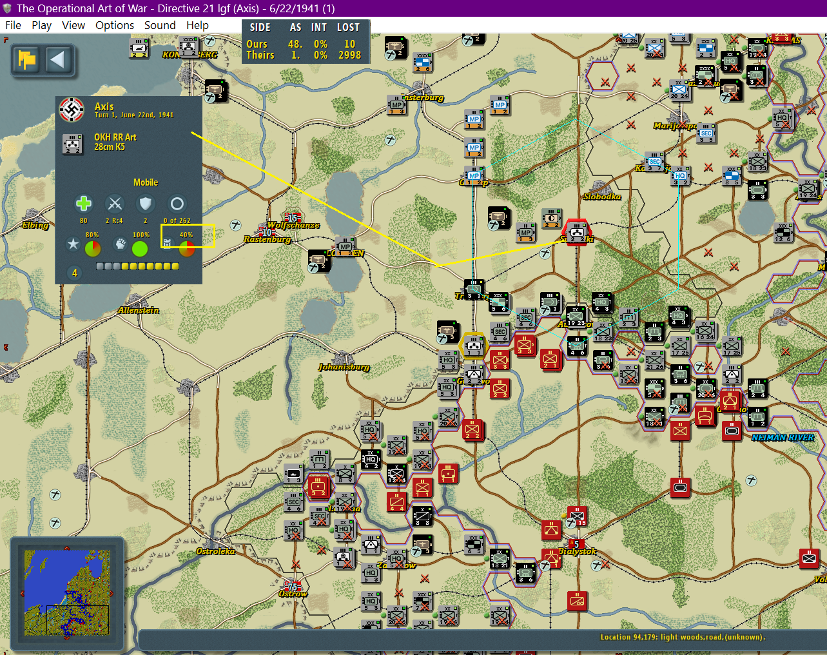This screenshot has height=655, width=827.
Task: Click the Turn 1, June 22nd, 1941 text
Action: tap(134, 115)
